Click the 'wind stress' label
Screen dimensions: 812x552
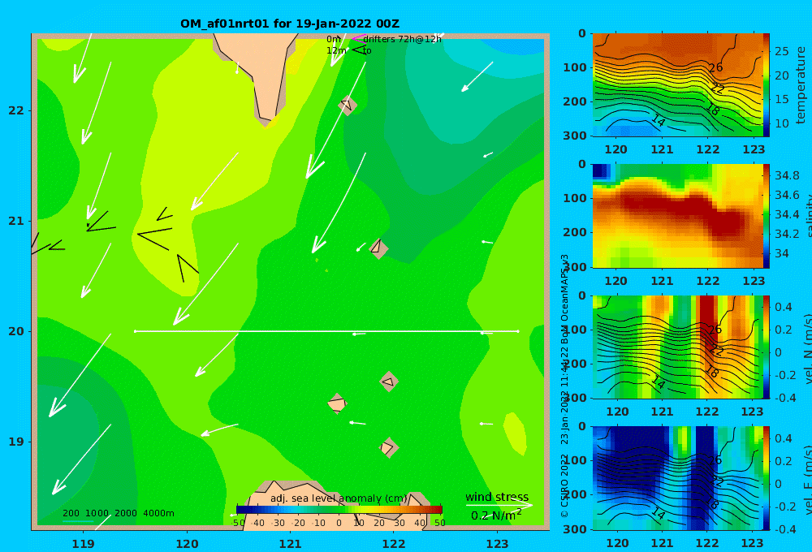(x=497, y=497)
